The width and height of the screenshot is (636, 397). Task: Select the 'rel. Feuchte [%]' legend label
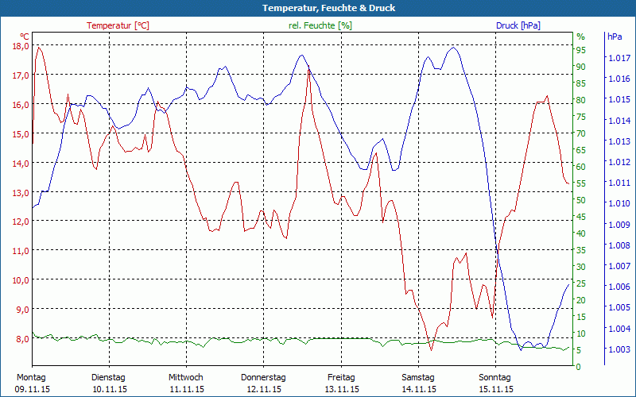(x=320, y=25)
